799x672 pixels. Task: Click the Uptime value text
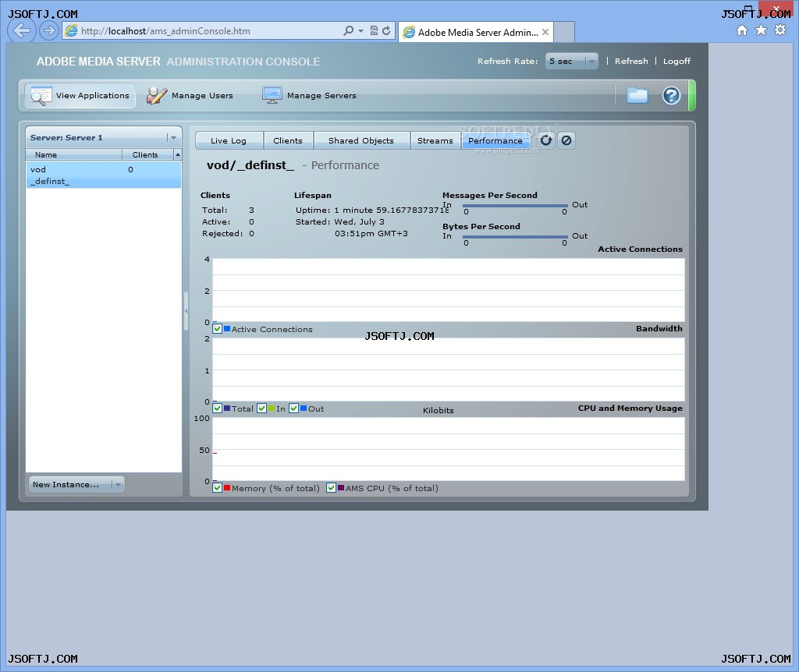(x=392, y=210)
